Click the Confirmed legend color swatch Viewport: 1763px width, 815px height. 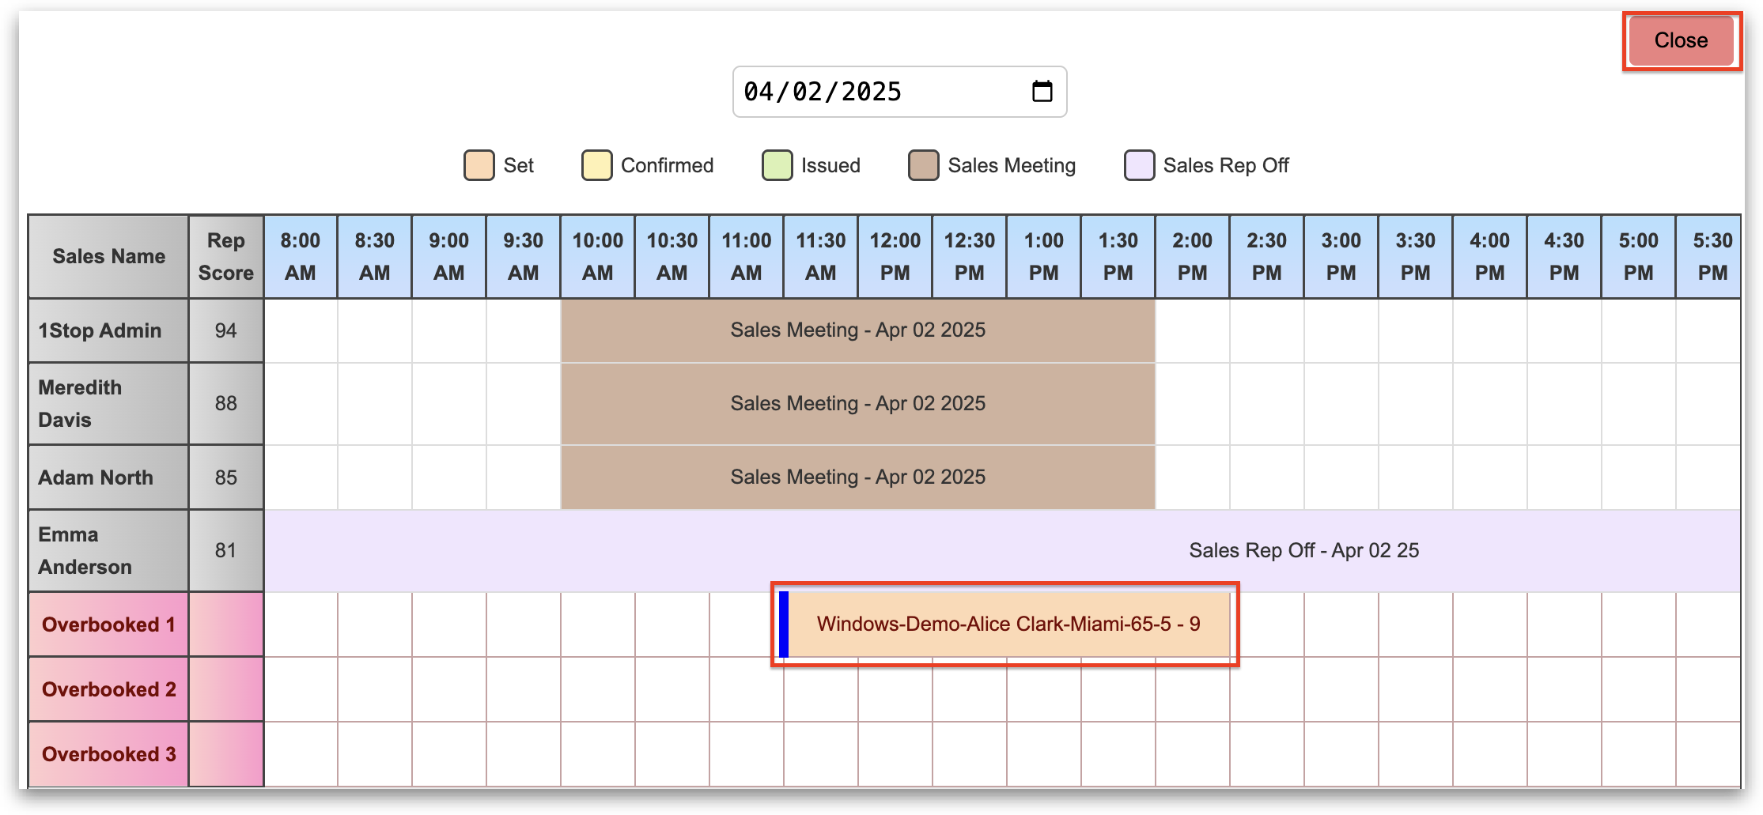tap(596, 165)
